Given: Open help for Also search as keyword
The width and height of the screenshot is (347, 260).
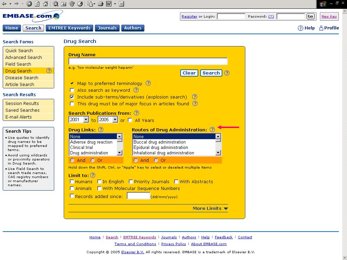Looking at the screenshot, I should (136, 90).
